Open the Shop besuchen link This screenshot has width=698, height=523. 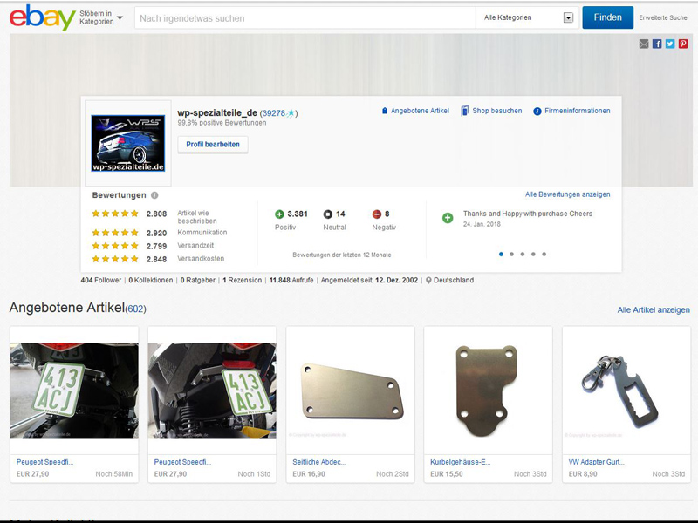pos(491,111)
